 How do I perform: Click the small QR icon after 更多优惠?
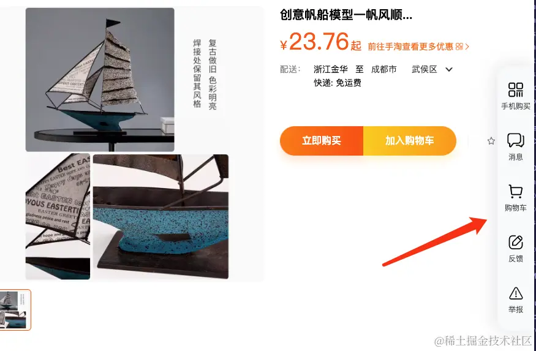pyautogui.click(x=459, y=46)
